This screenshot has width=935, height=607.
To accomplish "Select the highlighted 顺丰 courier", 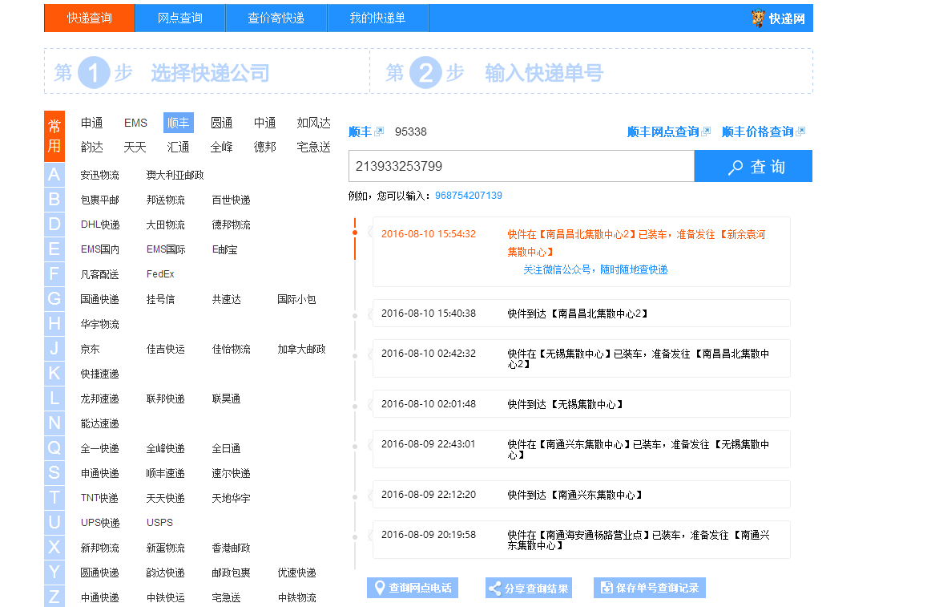I will click(x=179, y=123).
